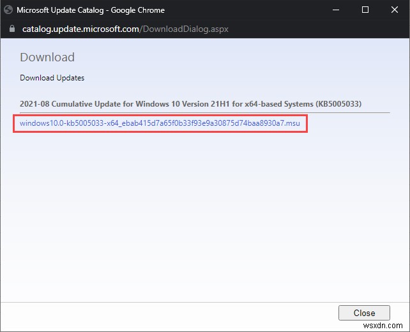
Task: Click the catalog.update.microsoft.com address bar URL
Action: point(125,29)
